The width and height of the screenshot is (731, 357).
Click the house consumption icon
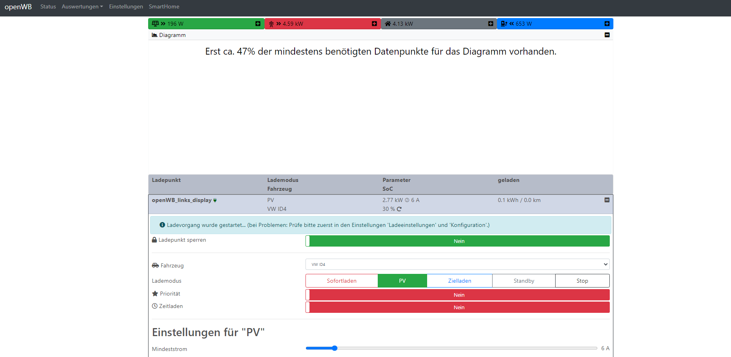388,24
